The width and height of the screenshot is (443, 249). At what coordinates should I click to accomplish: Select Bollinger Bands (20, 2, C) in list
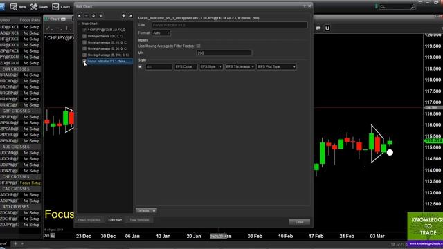(x=105, y=36)
